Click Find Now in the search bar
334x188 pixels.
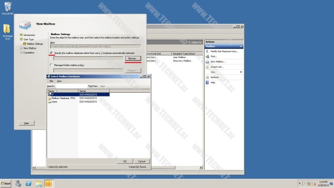[93, 86]
